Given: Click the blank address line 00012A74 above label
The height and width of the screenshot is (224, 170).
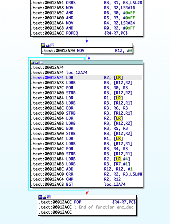Looking at the screenshot, I should [x=47, y=67].
